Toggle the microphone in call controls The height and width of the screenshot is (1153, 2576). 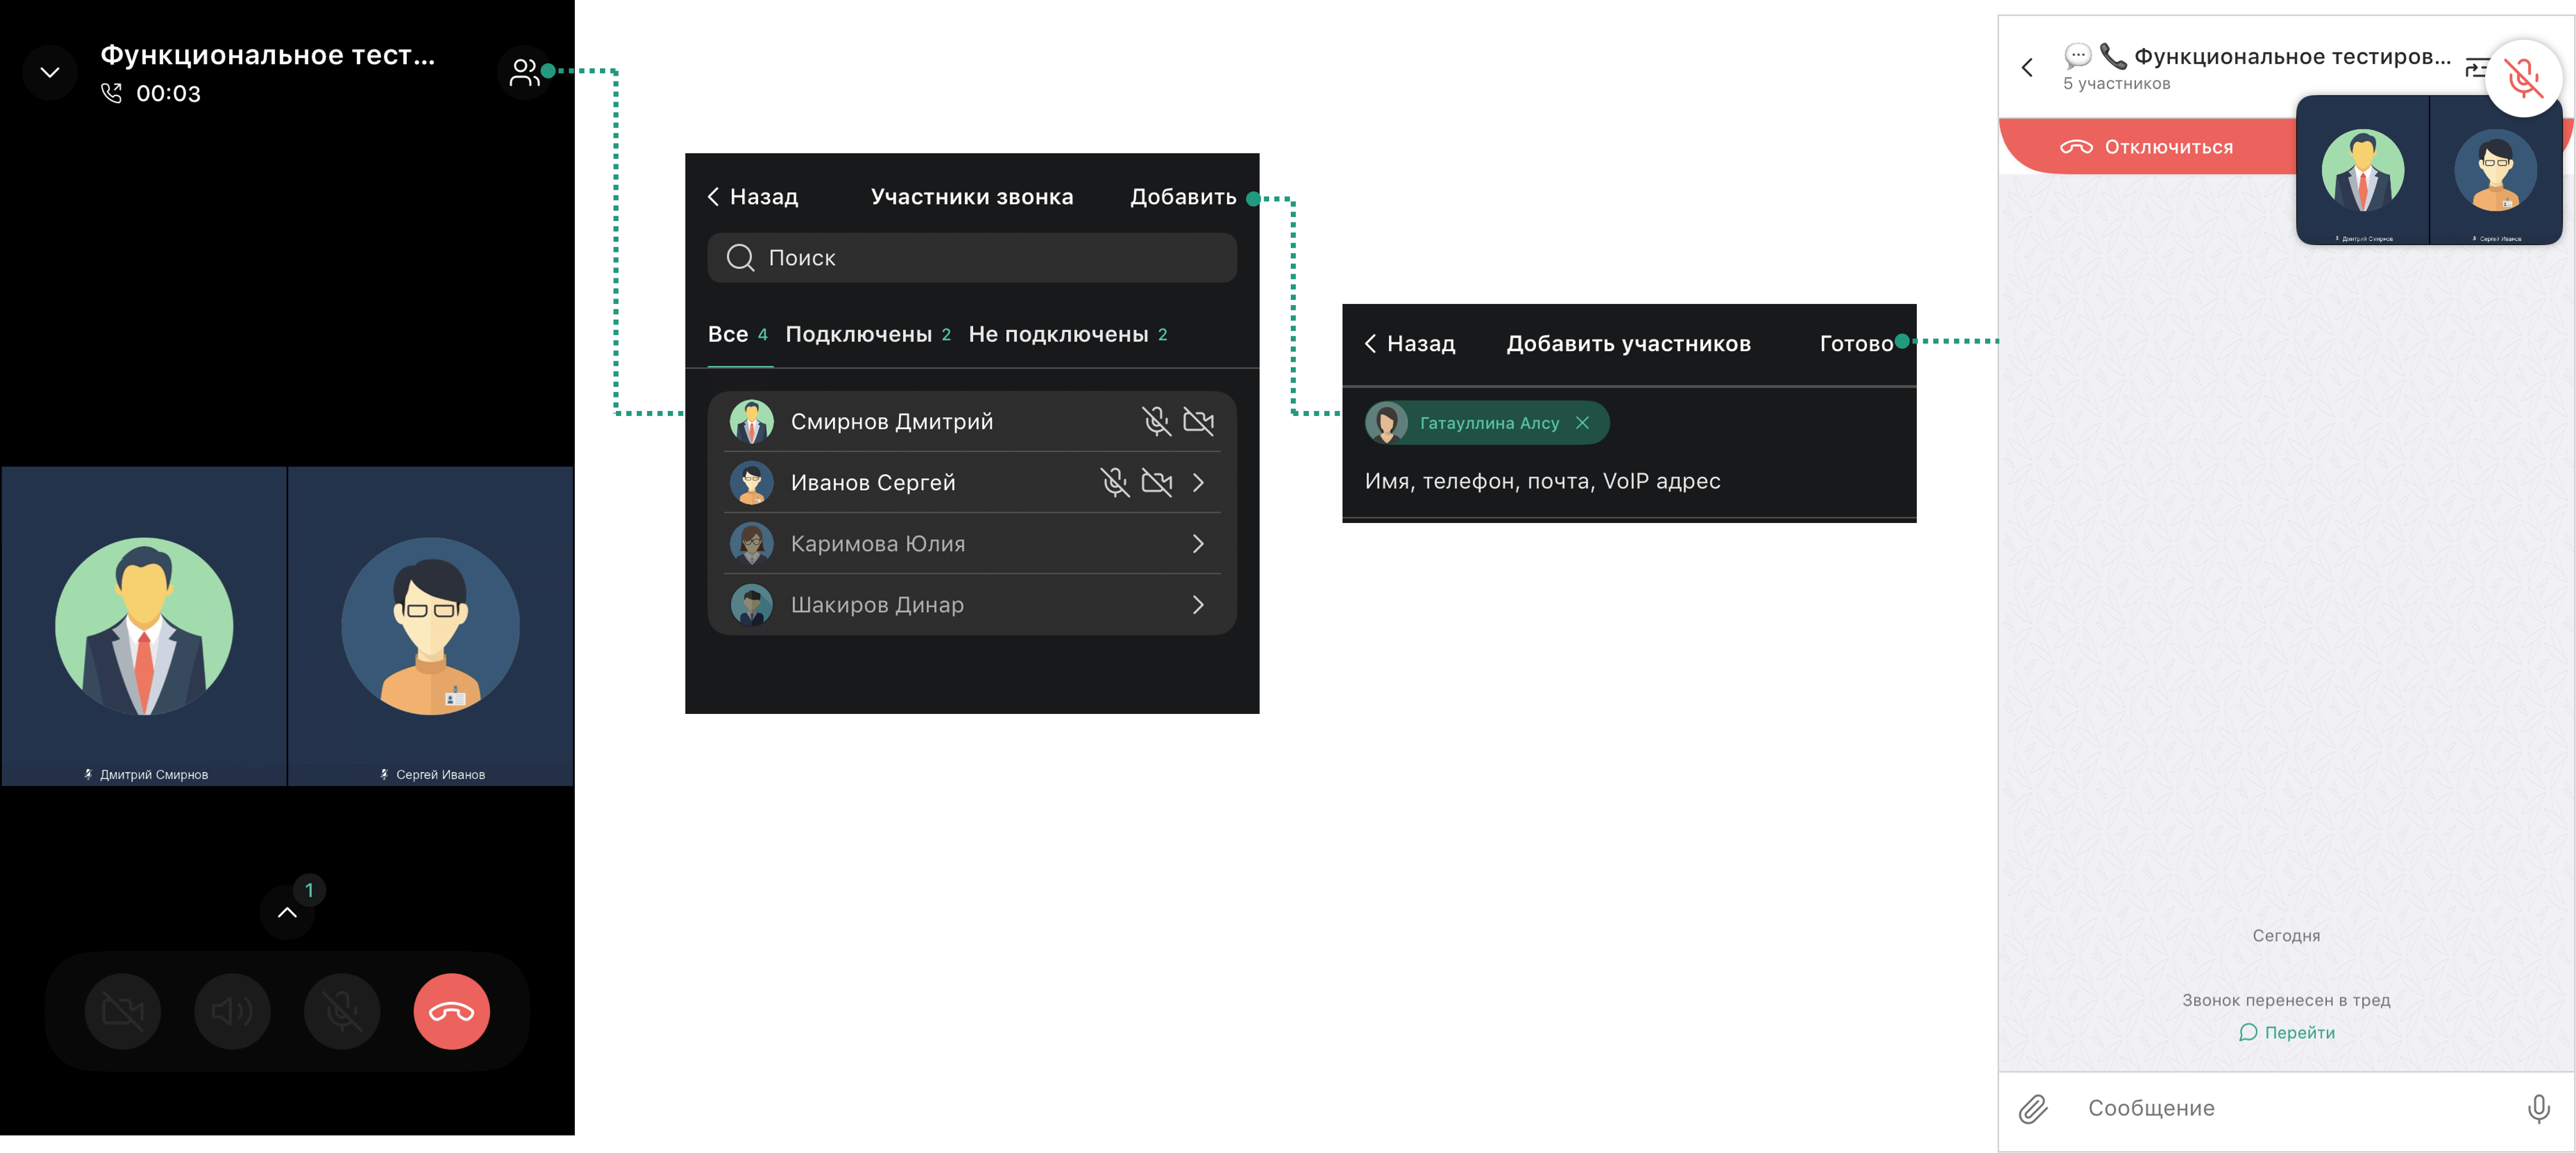tap(342, 1011)
